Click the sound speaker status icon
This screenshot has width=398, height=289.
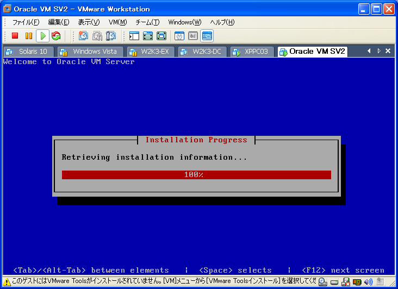(x=368, y=281)
